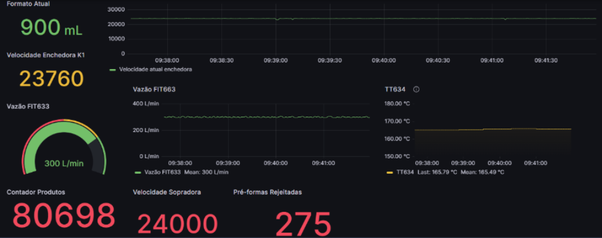The height and width of the screenshot is (238, 602).
Task: Open the Contador Produtos panel title menu
Action: tap(36, 192)
